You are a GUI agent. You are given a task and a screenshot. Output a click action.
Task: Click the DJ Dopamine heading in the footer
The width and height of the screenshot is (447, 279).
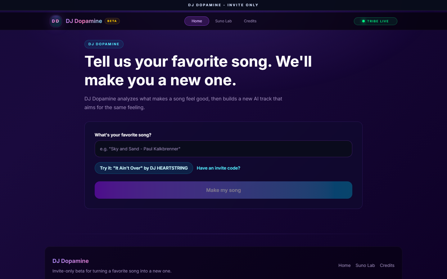pyautogui.click(x=70, y=261)
